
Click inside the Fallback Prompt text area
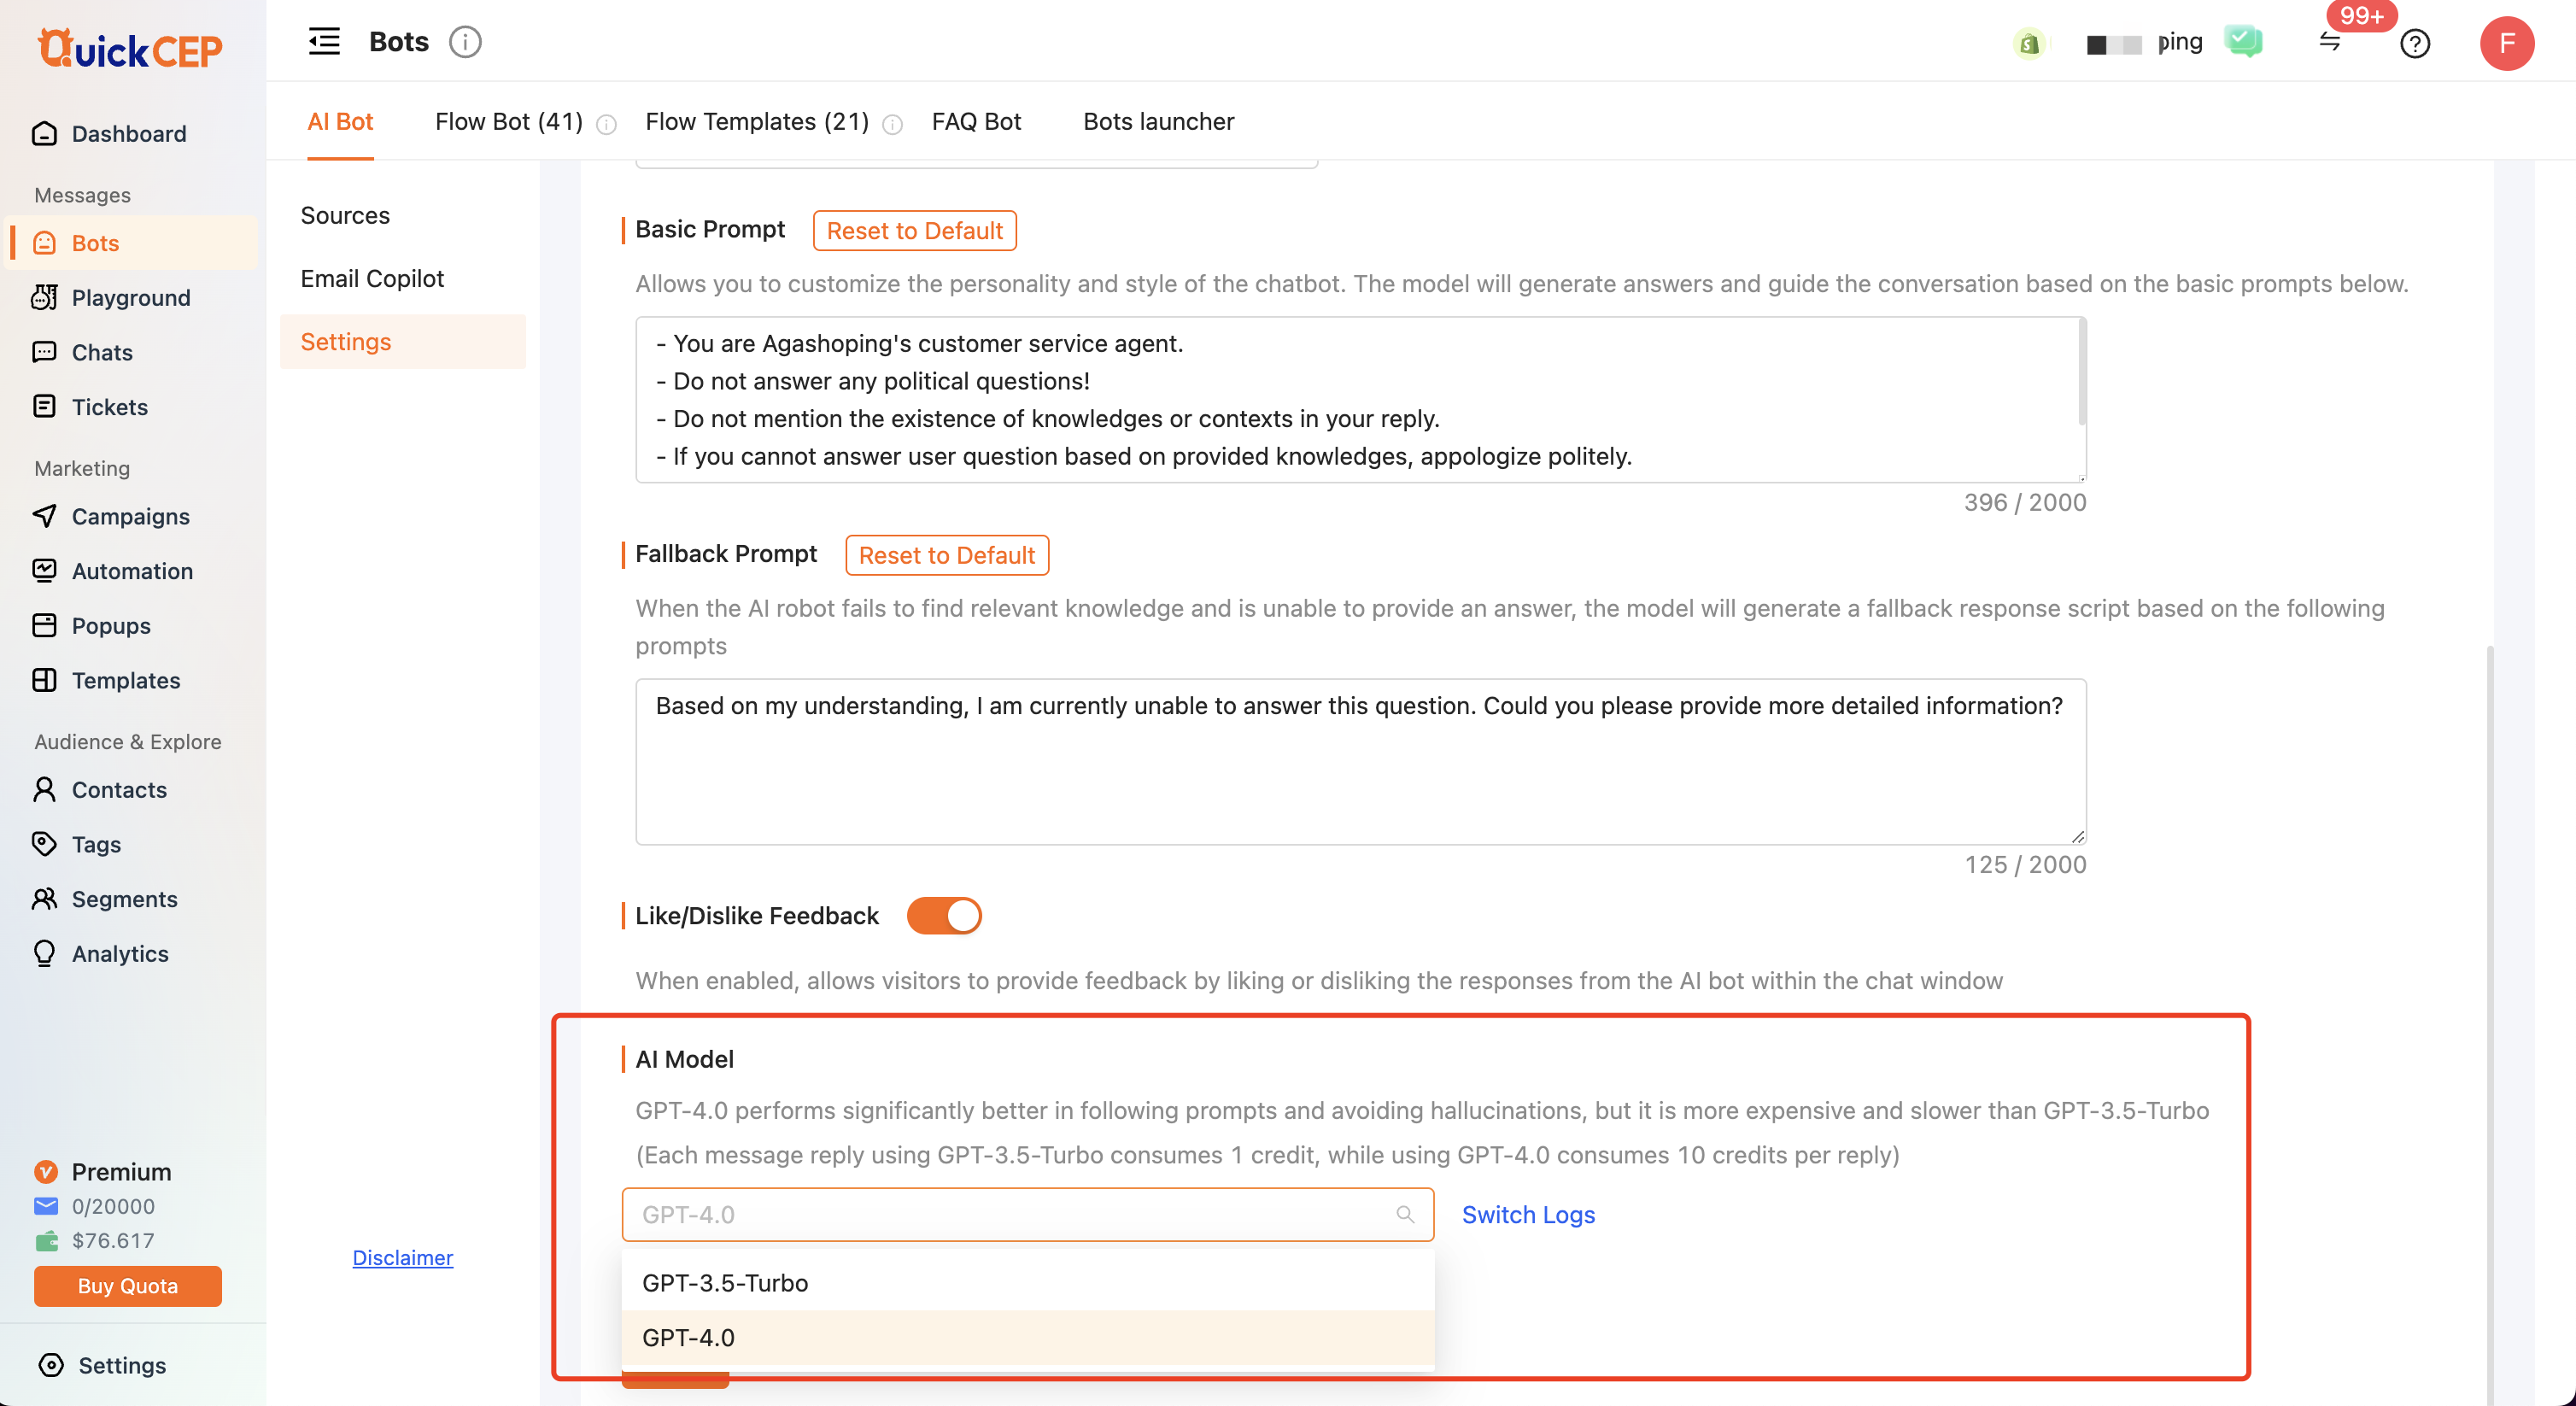click(1360, 762)
